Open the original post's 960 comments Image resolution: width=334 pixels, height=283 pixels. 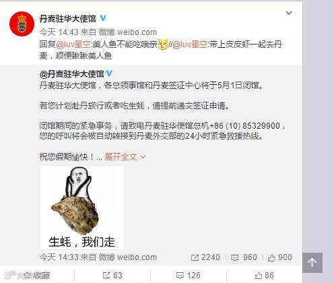(x=244, y=257)
